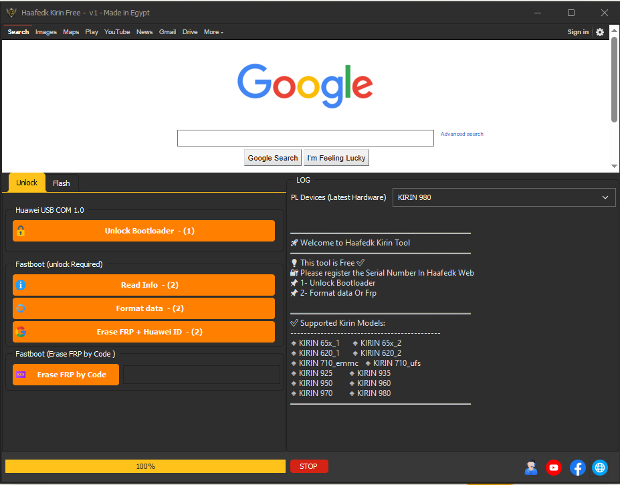Click the 100% progress bar
Screen dimensions: 620x485
point(145,466)
